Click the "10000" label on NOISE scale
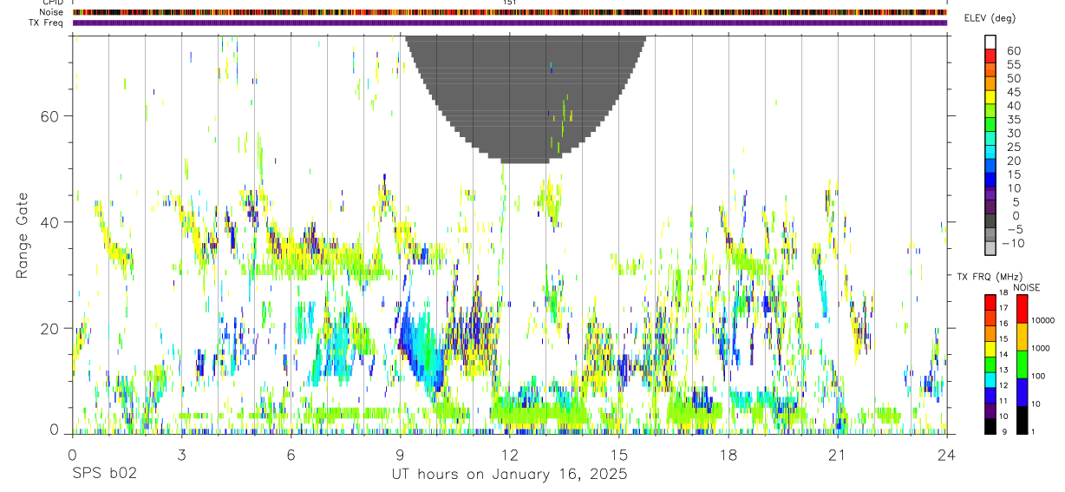This screenshot has height=492, width=1065. 1042,320
